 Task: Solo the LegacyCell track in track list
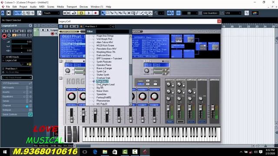click(x=47, y=30)
